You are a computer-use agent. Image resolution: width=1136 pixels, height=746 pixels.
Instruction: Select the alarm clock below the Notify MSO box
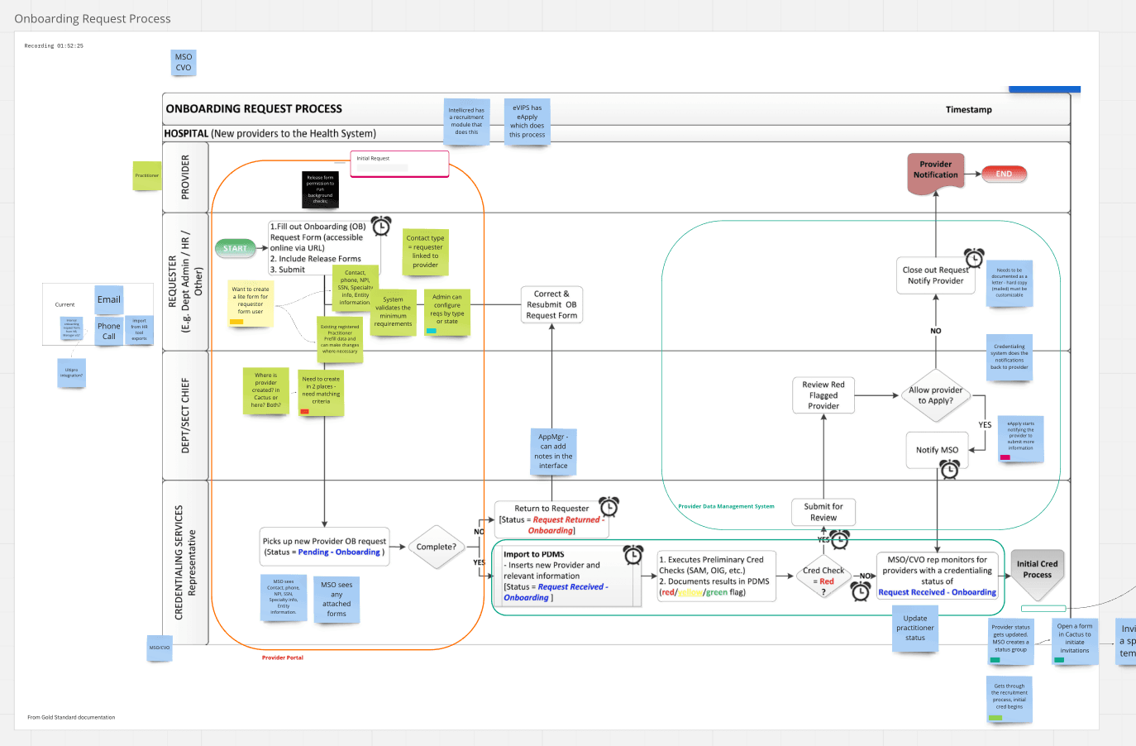[949, 469]
